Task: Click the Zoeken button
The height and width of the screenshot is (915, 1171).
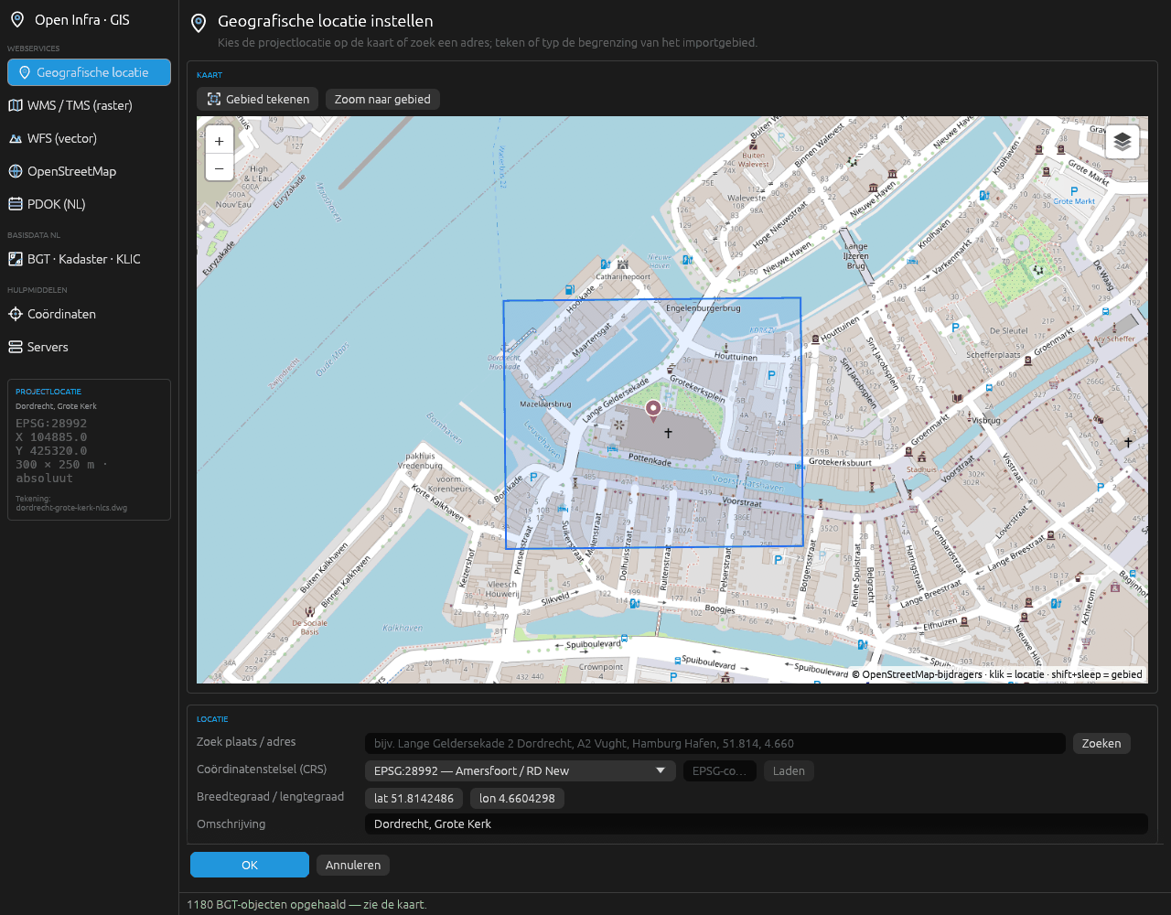Action: coord(1101,744)
